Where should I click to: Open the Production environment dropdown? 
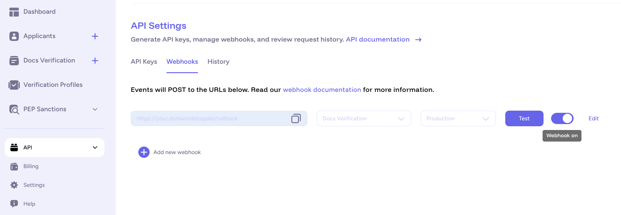tap(458, 118)
